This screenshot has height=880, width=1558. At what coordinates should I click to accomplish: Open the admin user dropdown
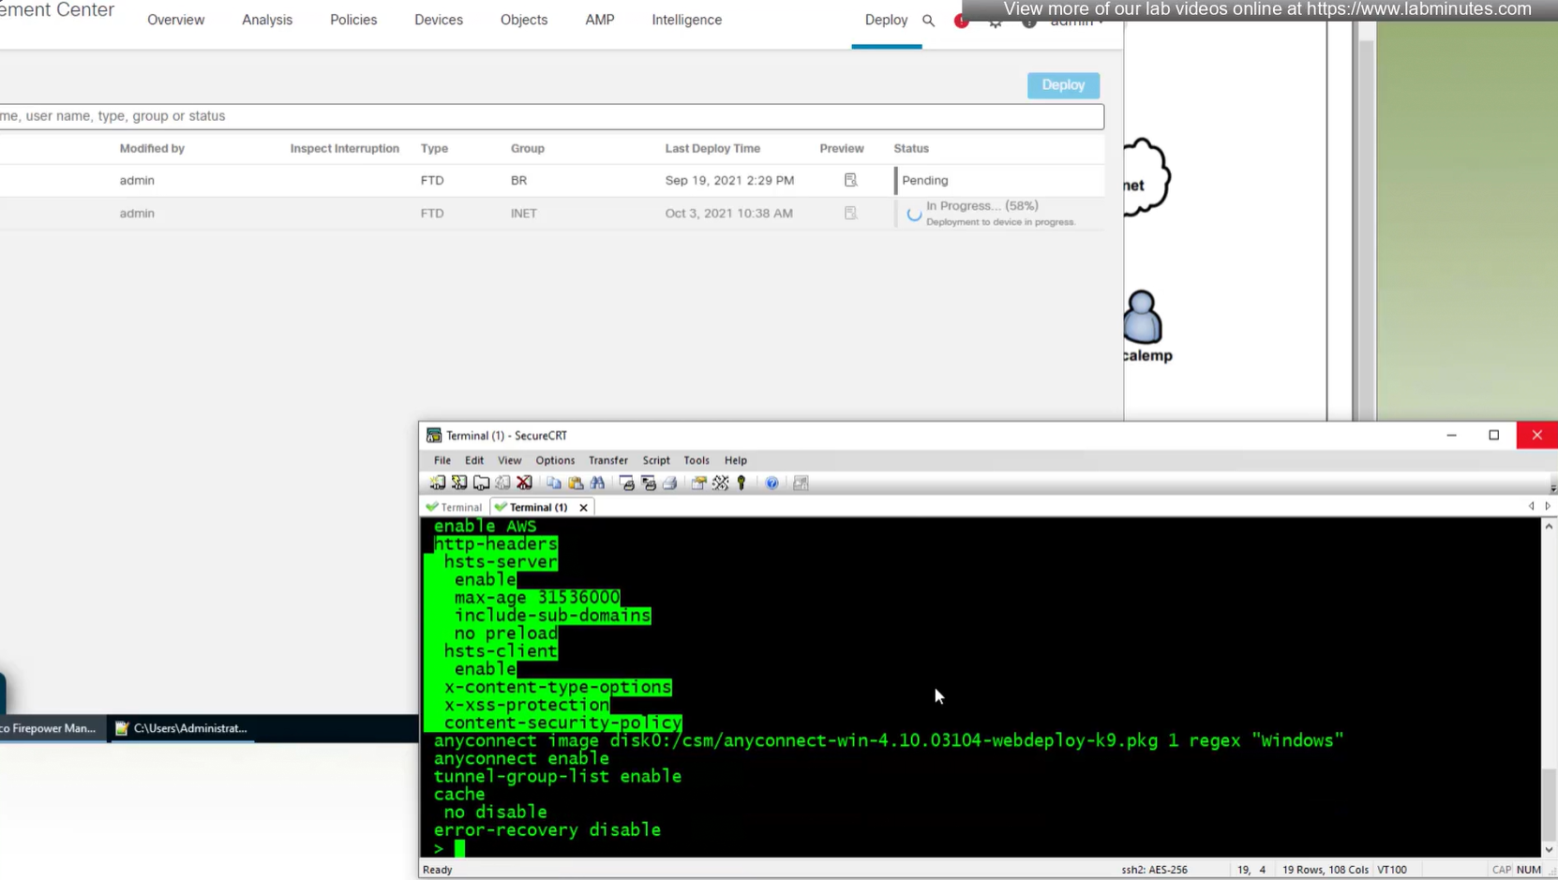1076,22
